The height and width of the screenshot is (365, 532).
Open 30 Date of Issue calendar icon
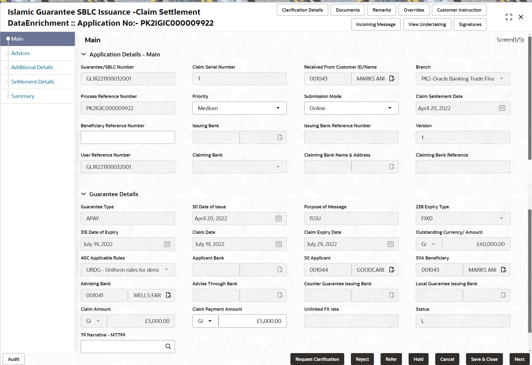tap(279, 219)
